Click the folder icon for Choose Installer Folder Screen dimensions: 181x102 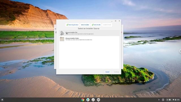(62, 39)
